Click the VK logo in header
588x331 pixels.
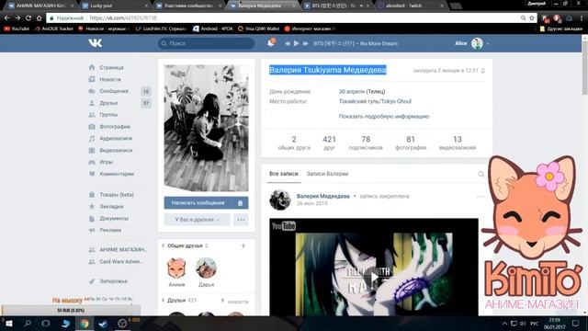coord(96,43)
